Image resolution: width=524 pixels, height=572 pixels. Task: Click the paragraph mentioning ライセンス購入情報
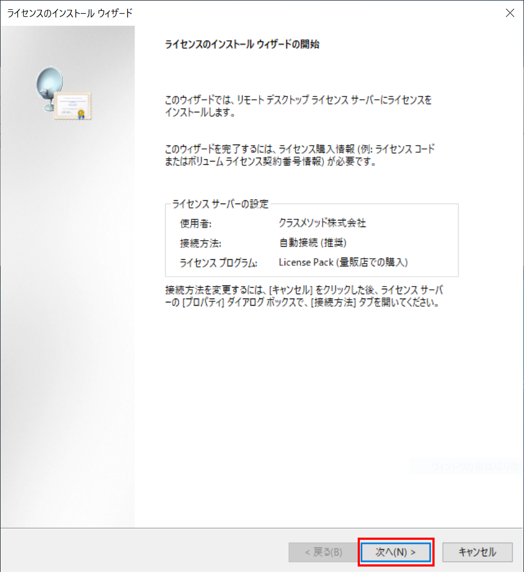[299, 155]
